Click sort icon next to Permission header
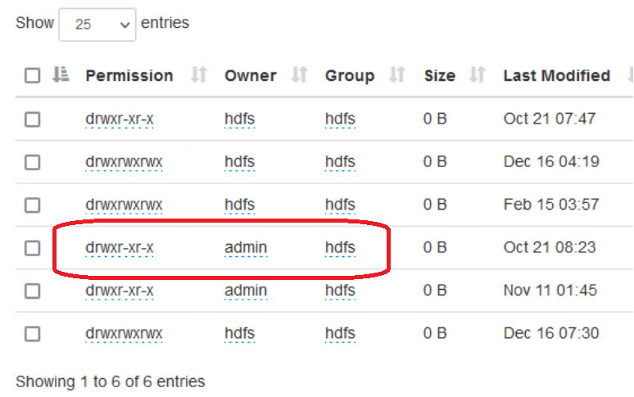This screenshot has height=397, width=634. click(x=198, y=75)
